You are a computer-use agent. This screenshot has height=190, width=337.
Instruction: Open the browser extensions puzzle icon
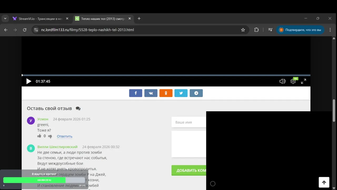[x=256, y=30]
